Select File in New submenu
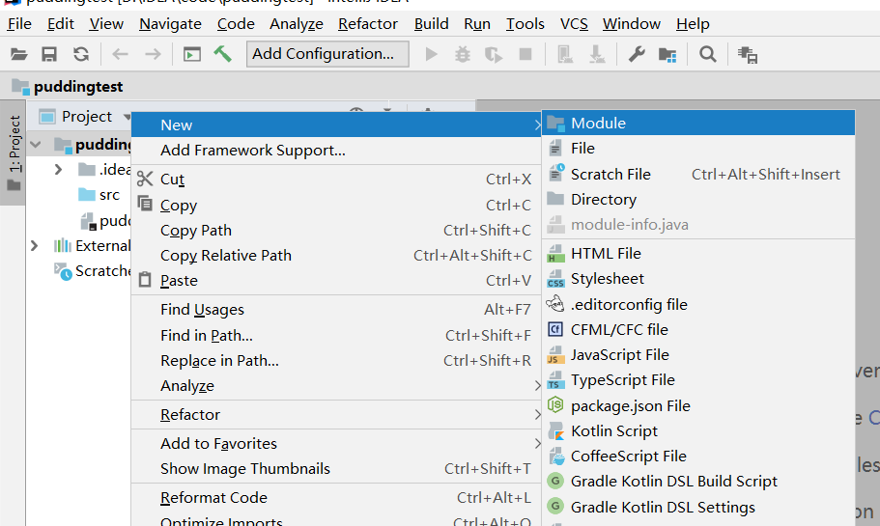The image size is (880, 526). tap(698, 149)
